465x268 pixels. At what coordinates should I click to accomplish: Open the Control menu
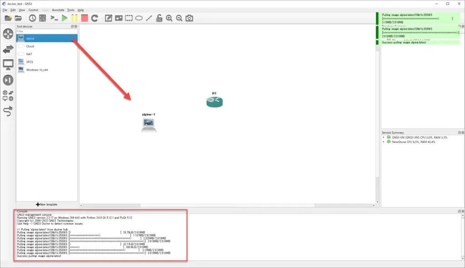point(33,10)
